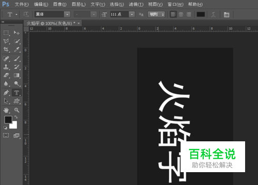Open the font size dropdown arrow

click(x=132, y=14)
